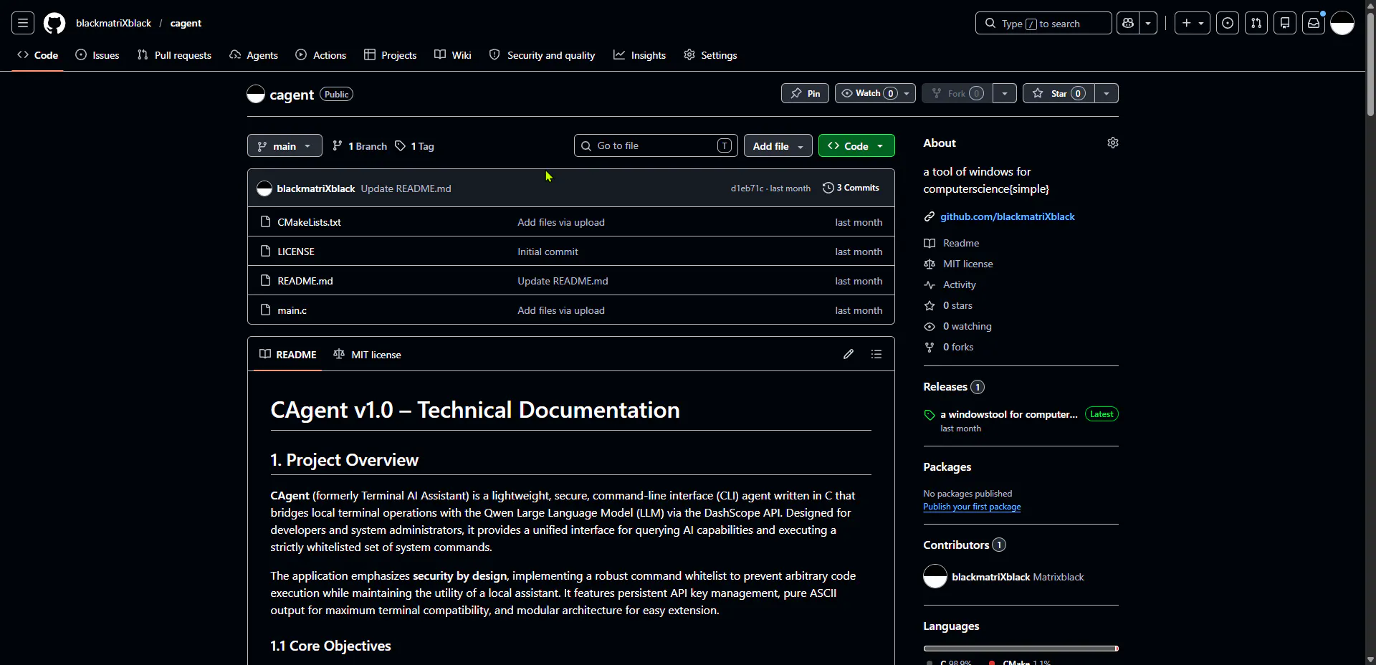Open the Star lists dropdown arrow

click(x=1107, y=93)
